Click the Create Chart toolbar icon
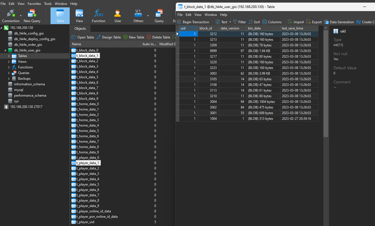Screen dimensions: 375x226 (x=366, y=22)
